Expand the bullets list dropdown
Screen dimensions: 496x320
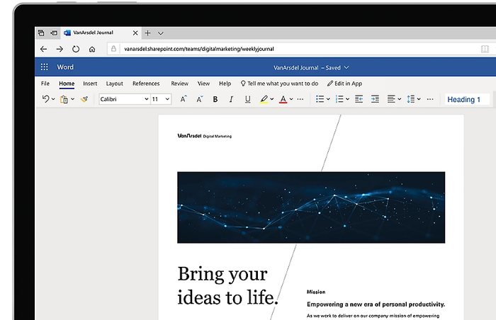tap(328, 100)
